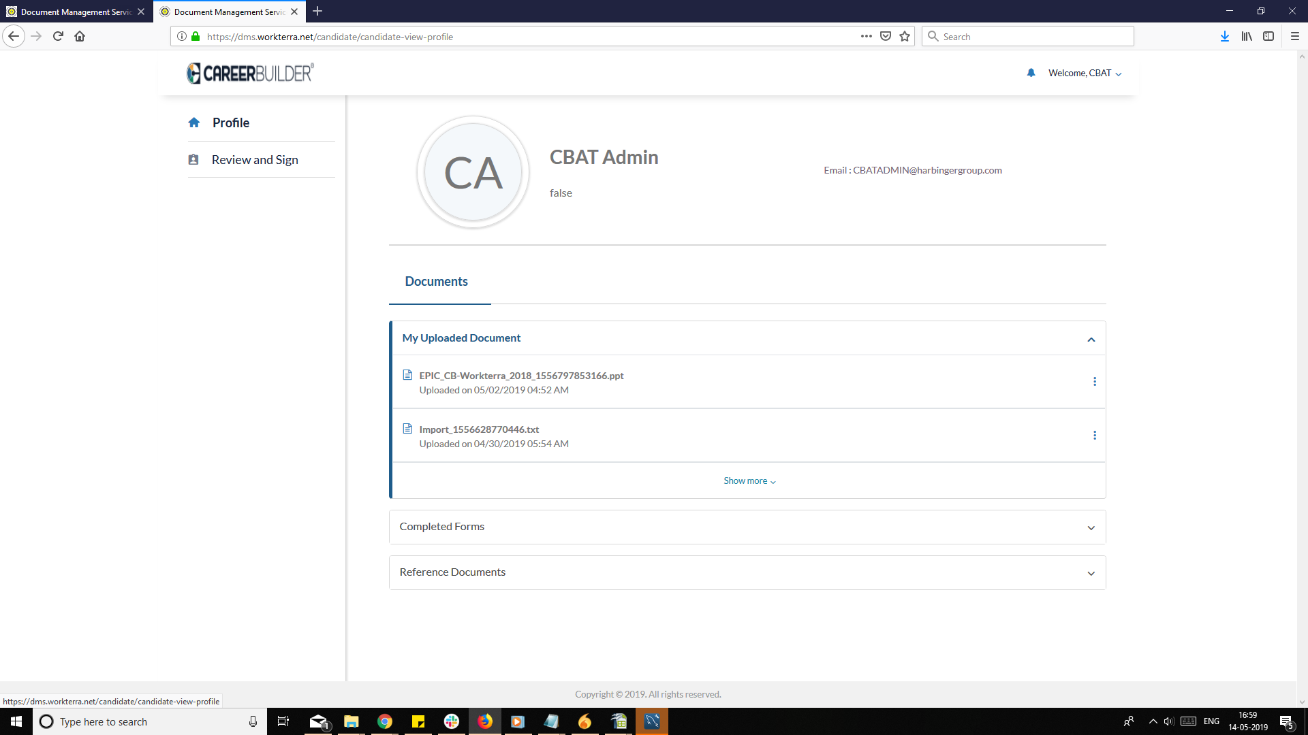Collapse the My Uploaded Document section

[x=1091, y=339]
